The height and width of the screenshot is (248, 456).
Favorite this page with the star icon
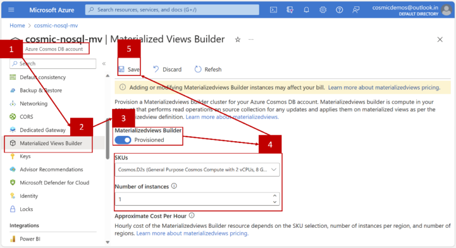237,39
